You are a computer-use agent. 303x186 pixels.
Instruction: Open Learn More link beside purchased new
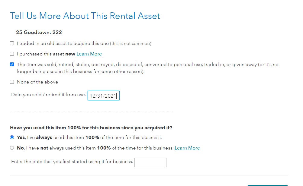click(x=89, y=54)
